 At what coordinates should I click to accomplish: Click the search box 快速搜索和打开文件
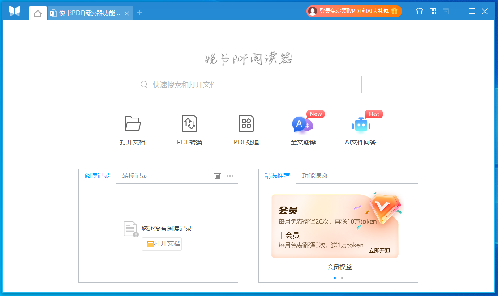[x=248, y=85]
